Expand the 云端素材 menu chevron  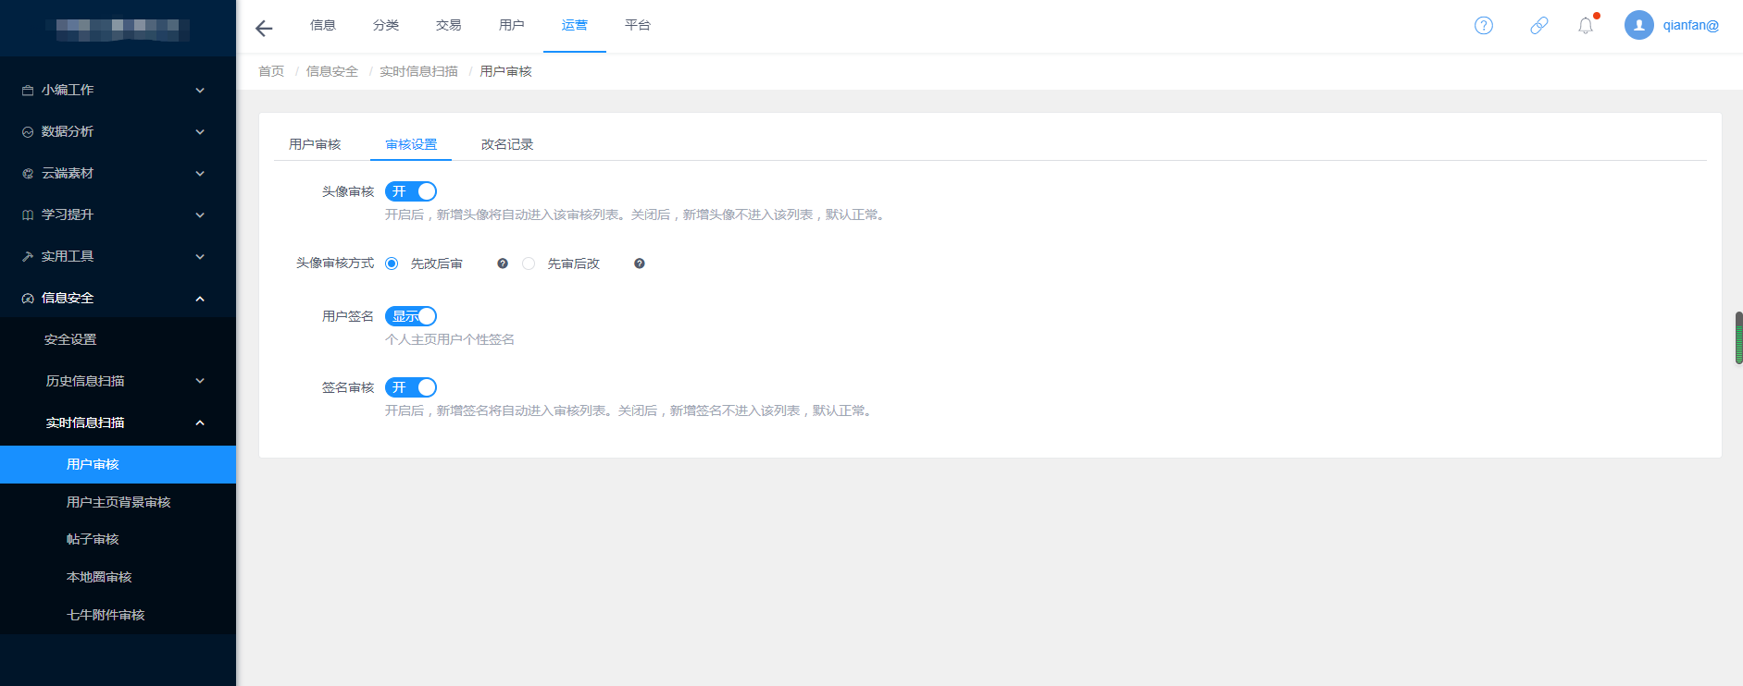coord(200,174)
